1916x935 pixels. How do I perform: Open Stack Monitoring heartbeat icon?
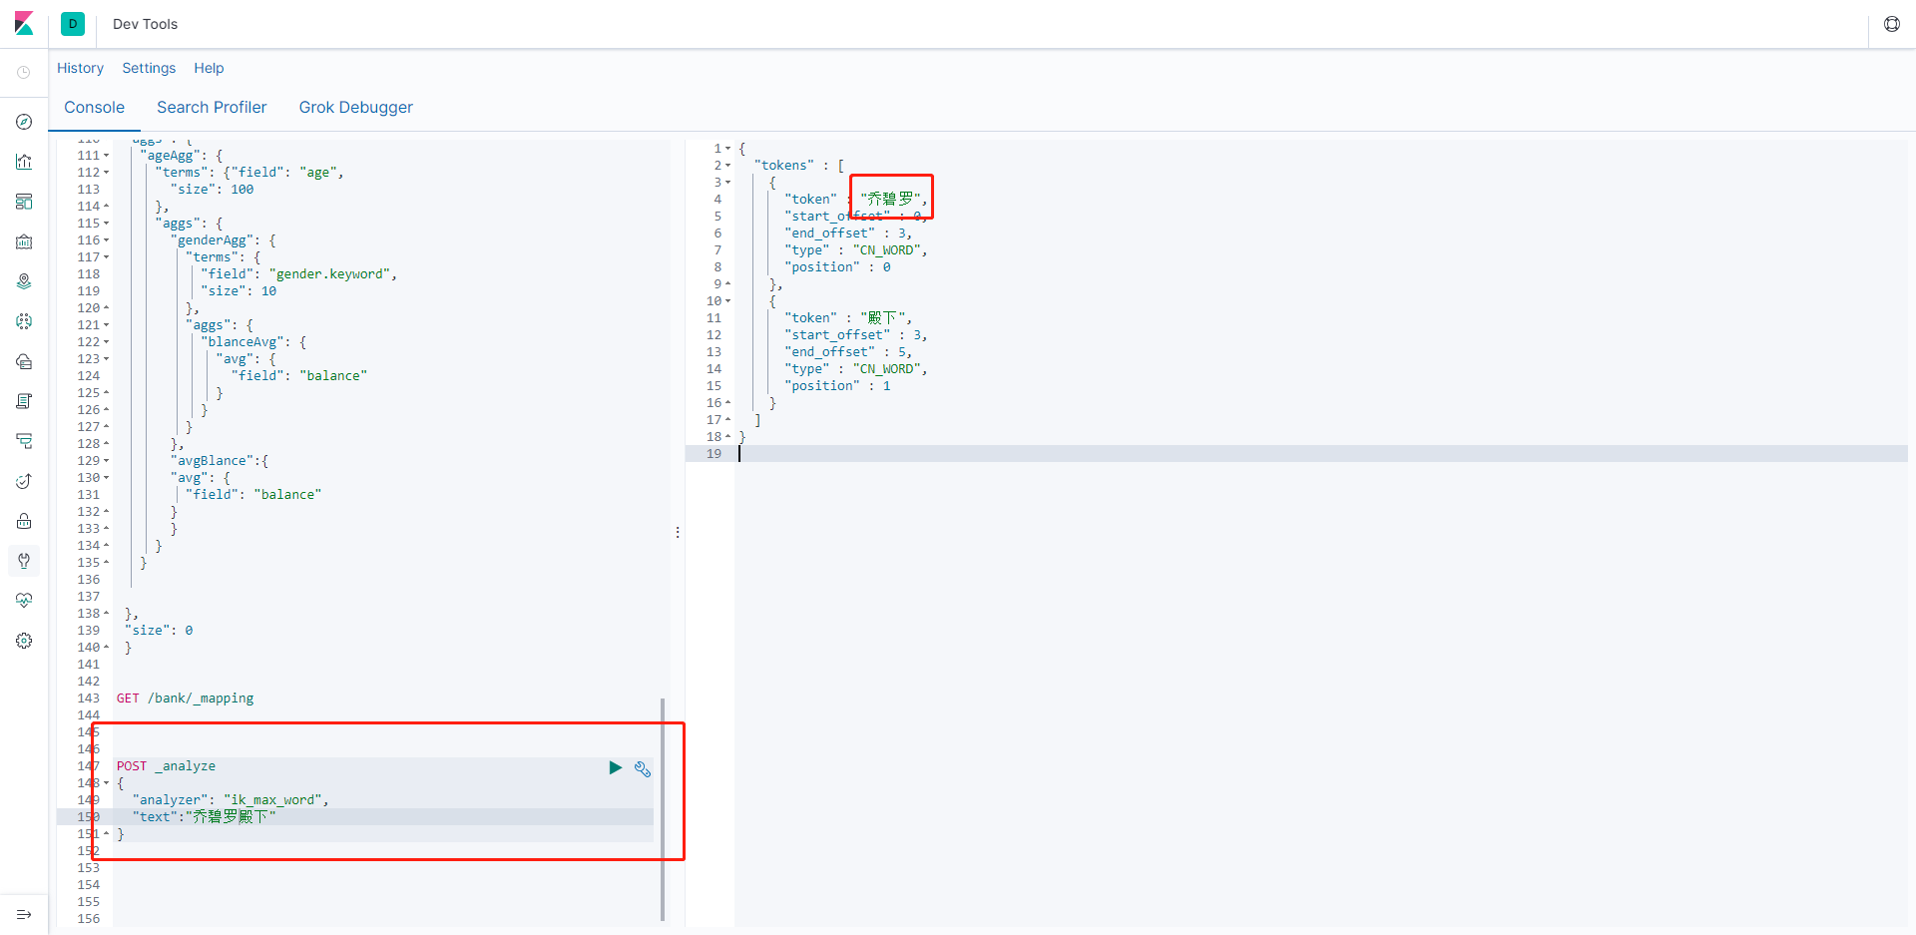24,601
